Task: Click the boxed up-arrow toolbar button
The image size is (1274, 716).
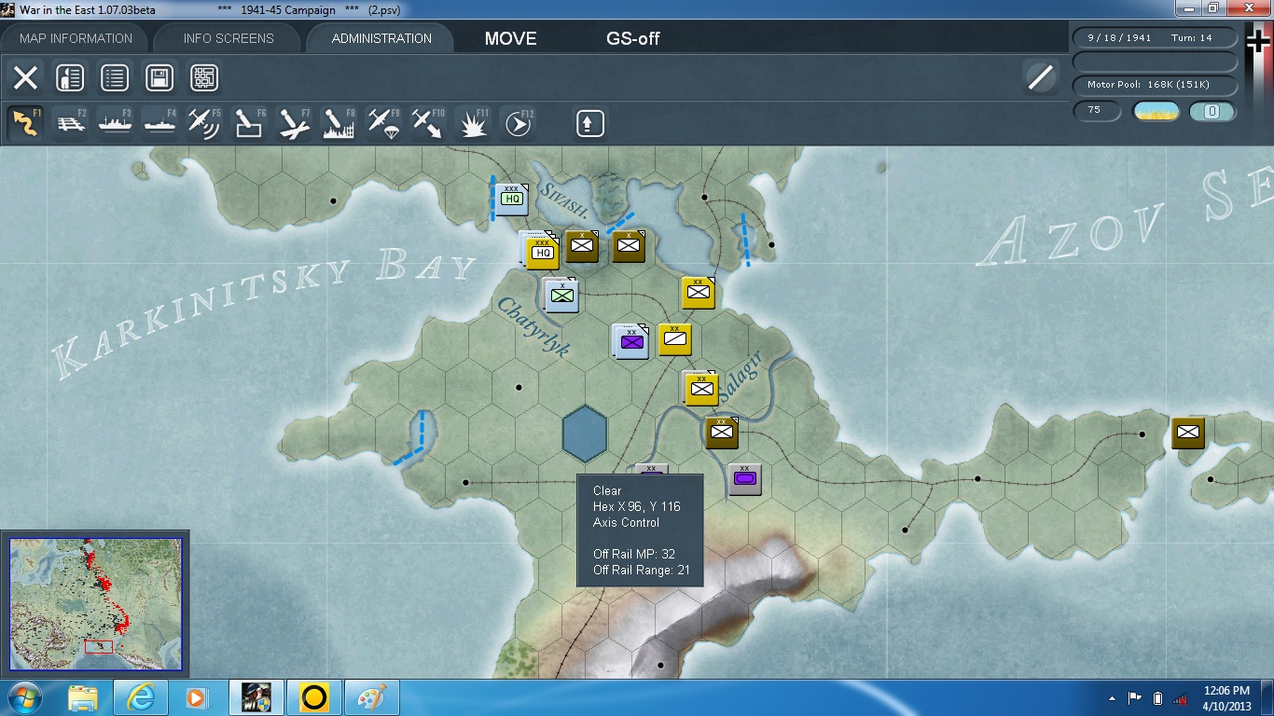Action: (589, 123)
